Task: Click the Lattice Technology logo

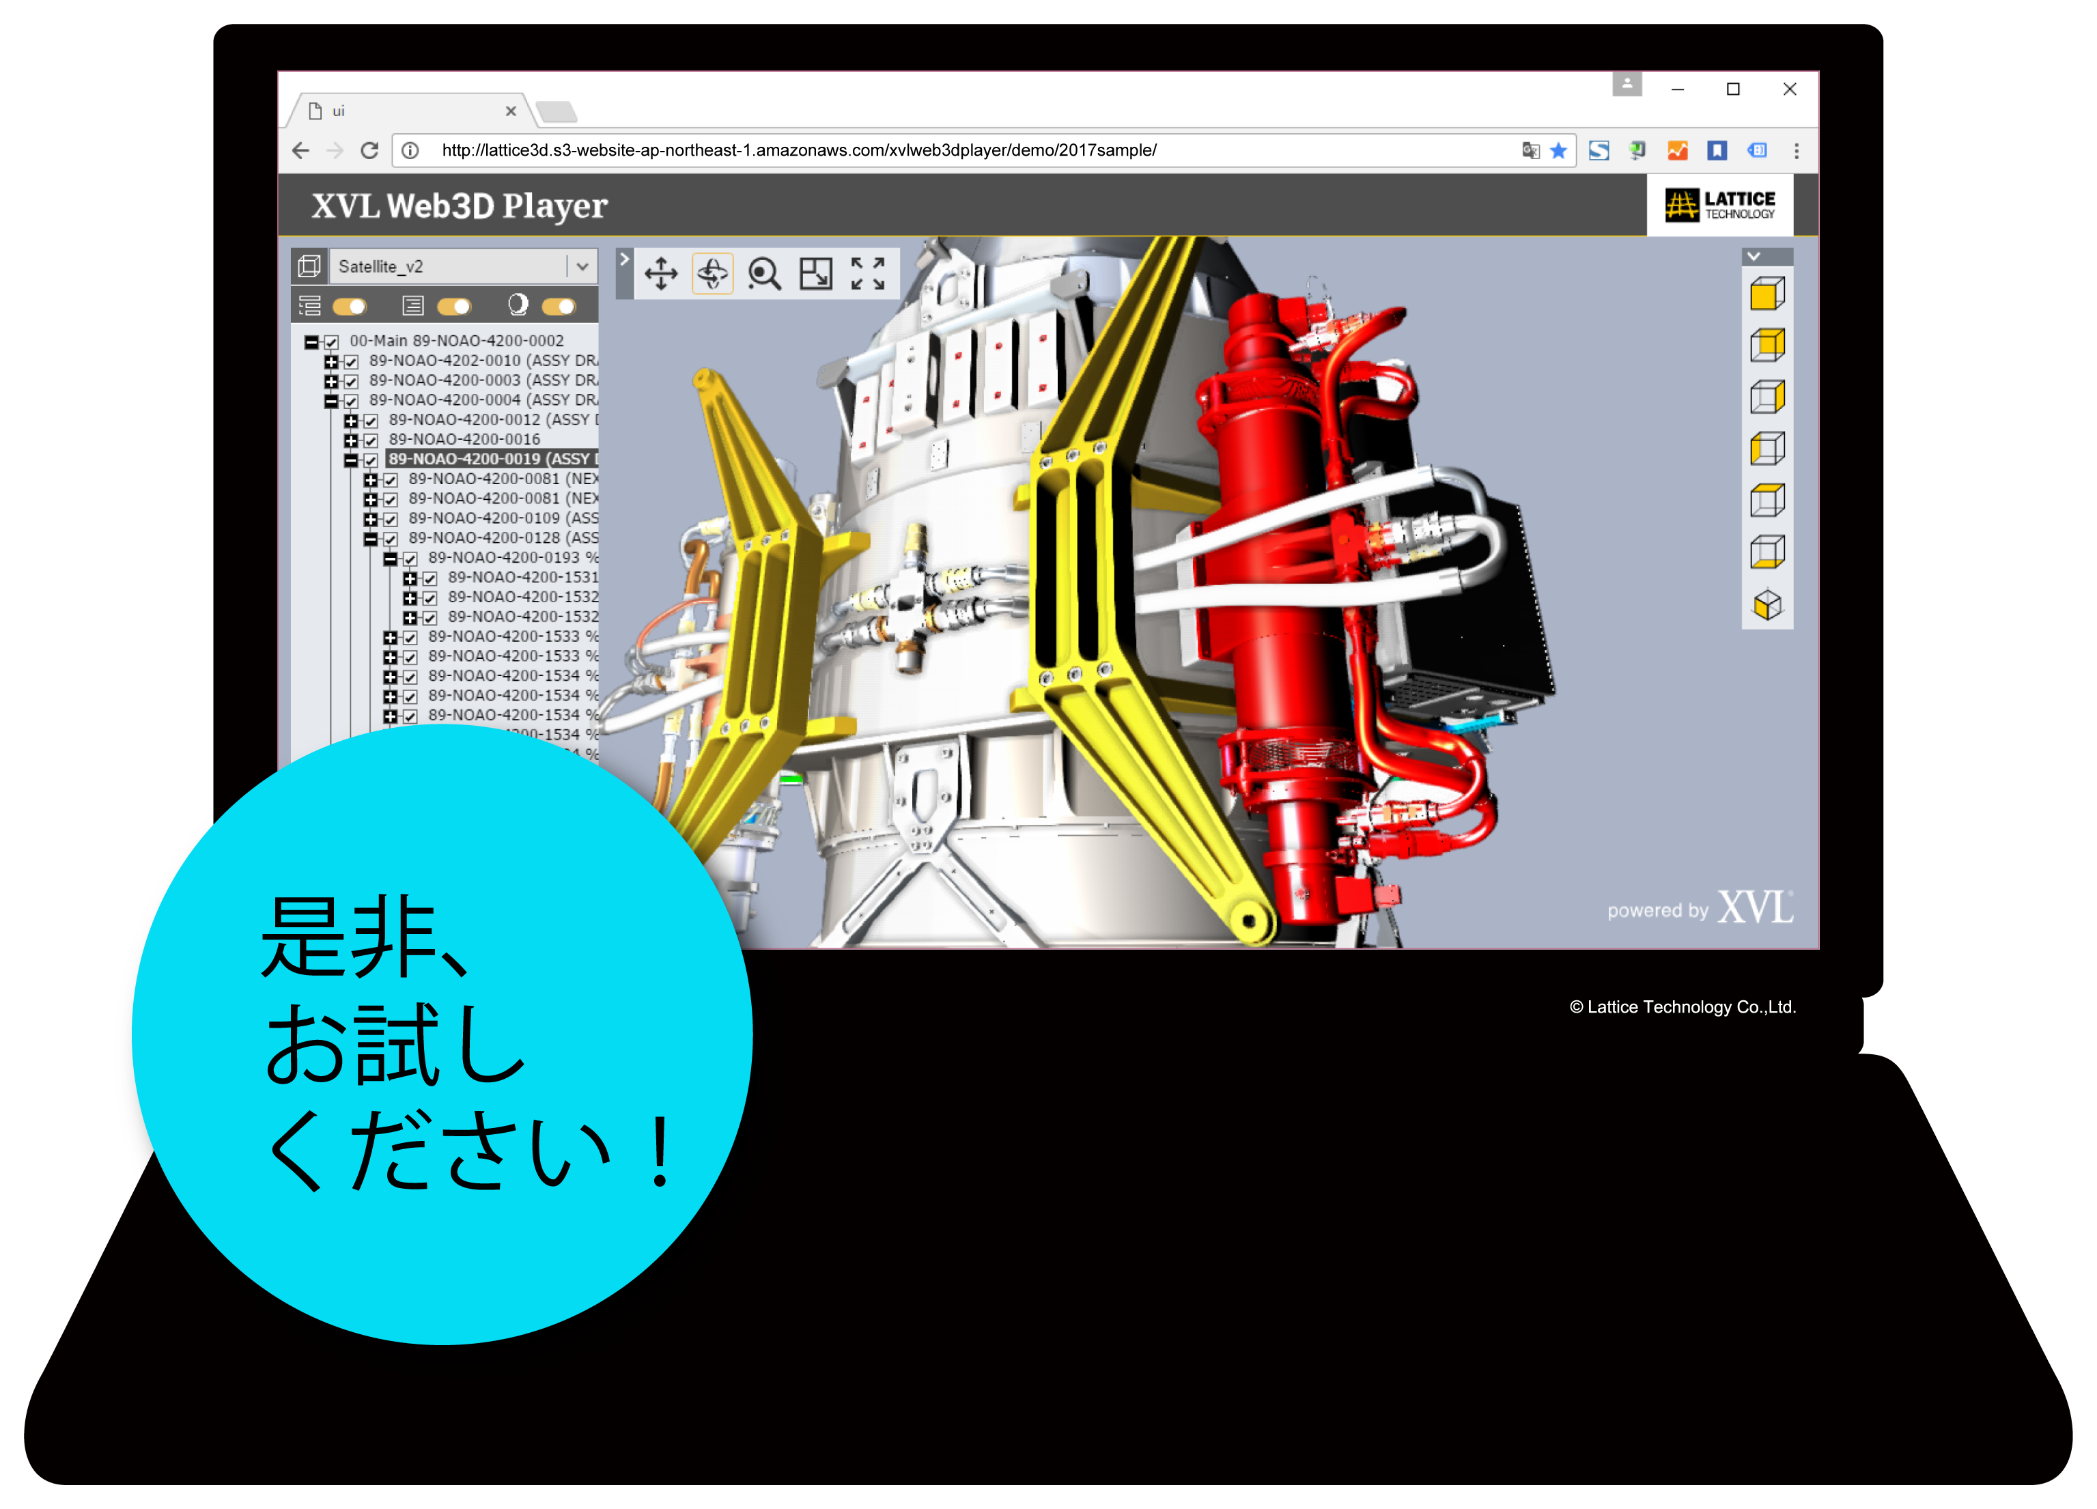Action: (x=1720, y=204)
